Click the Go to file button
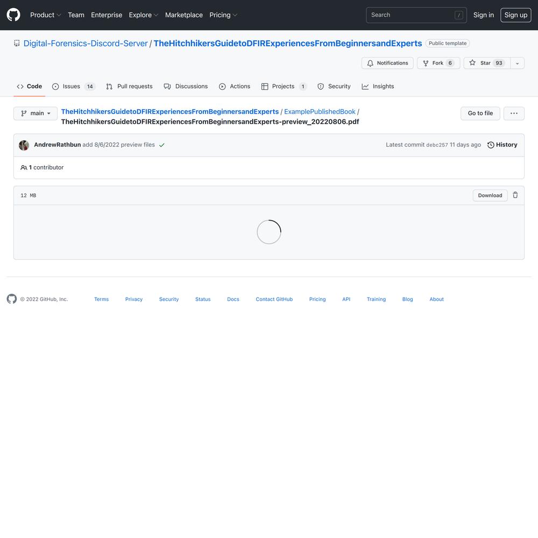 point(480,113)
